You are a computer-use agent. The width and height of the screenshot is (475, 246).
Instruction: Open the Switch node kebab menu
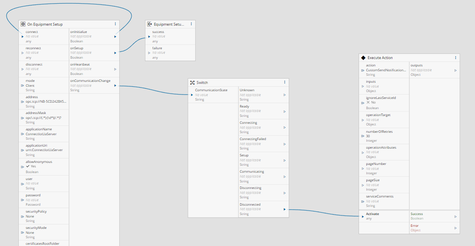[x=284, y=82]
